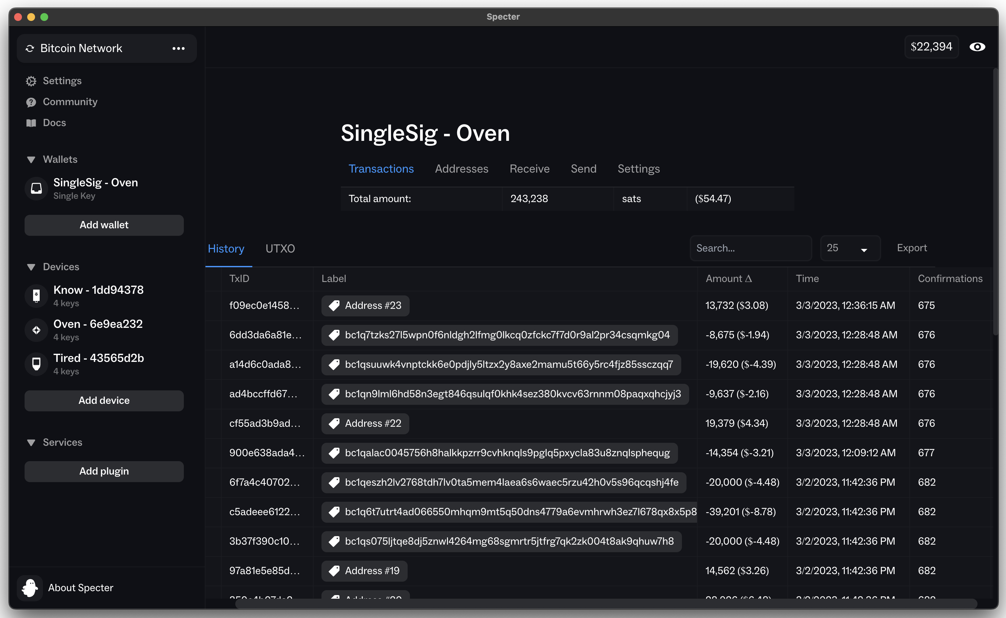Click tag icon on the bc1q7tzks27l5 label

click(x=334, y=335)
